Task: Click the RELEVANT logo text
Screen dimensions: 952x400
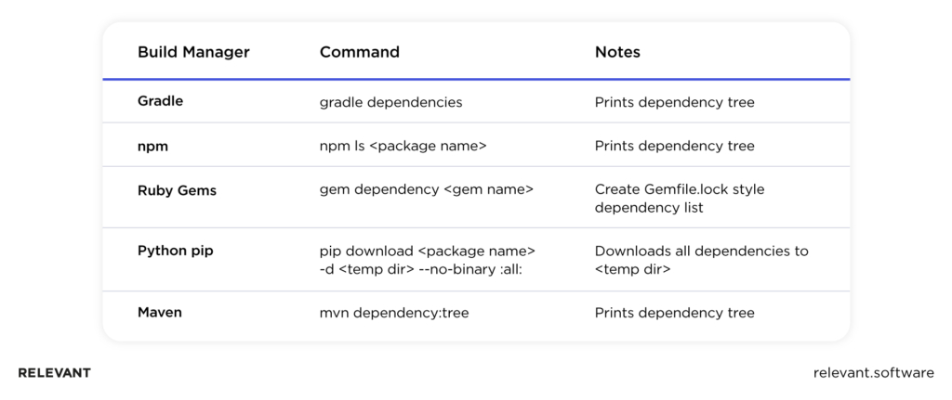Action: pos(55,373)
